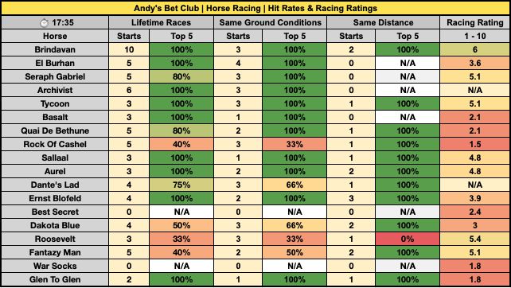511x288 pixels.
Task: Select Fantazy Man's 50% ground conditions cell
Action: pyautogui.click(x=295, y=252)
